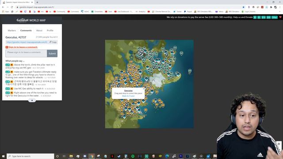Open the Chrome three-dot menu

coord(280,7)
